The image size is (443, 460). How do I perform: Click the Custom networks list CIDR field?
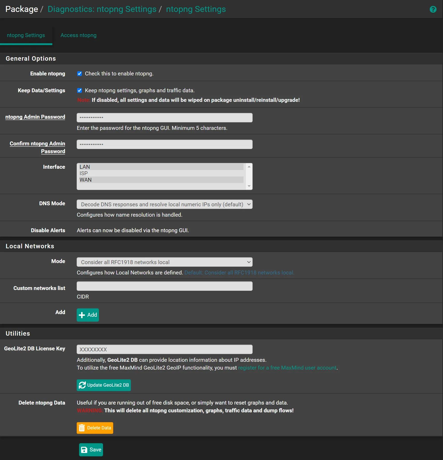[x=164, y=286]
